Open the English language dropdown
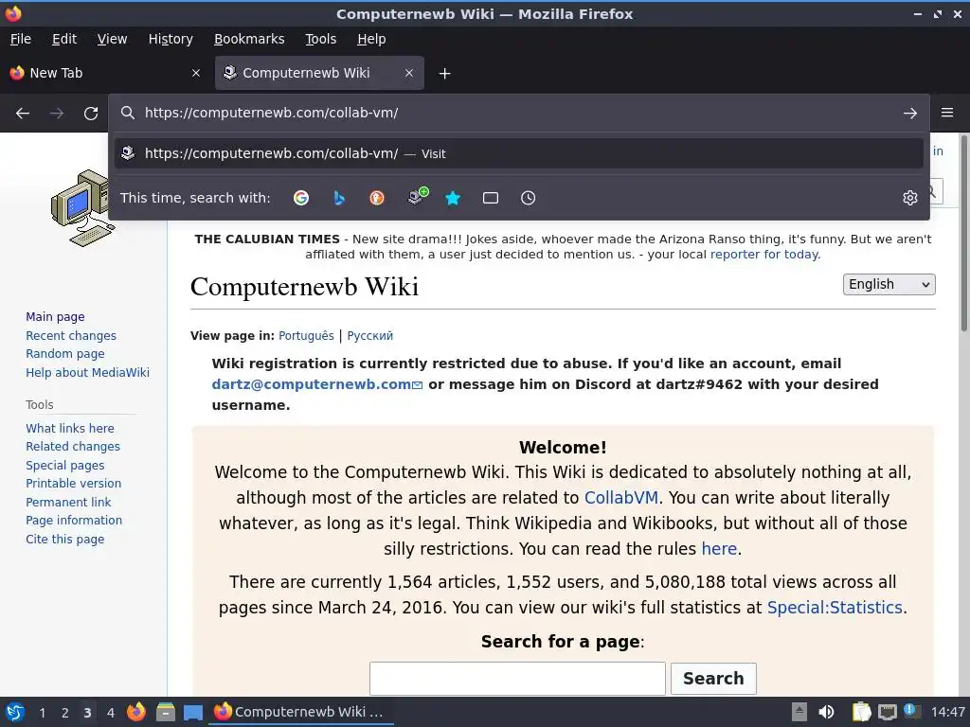Viewport: 970px width, 727px height. click(889, 284)
